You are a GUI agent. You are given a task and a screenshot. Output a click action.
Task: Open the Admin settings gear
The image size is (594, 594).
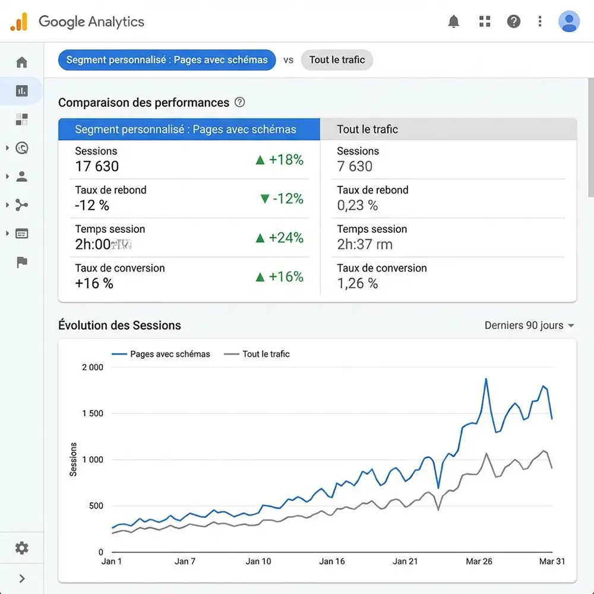click(21, 548)
